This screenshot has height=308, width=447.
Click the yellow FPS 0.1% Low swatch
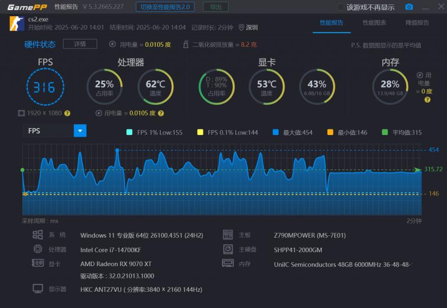[200, 132]
